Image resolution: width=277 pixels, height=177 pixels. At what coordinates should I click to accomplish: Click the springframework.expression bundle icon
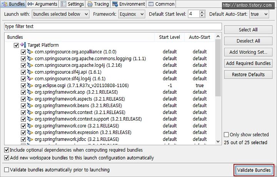click(30, 132)
